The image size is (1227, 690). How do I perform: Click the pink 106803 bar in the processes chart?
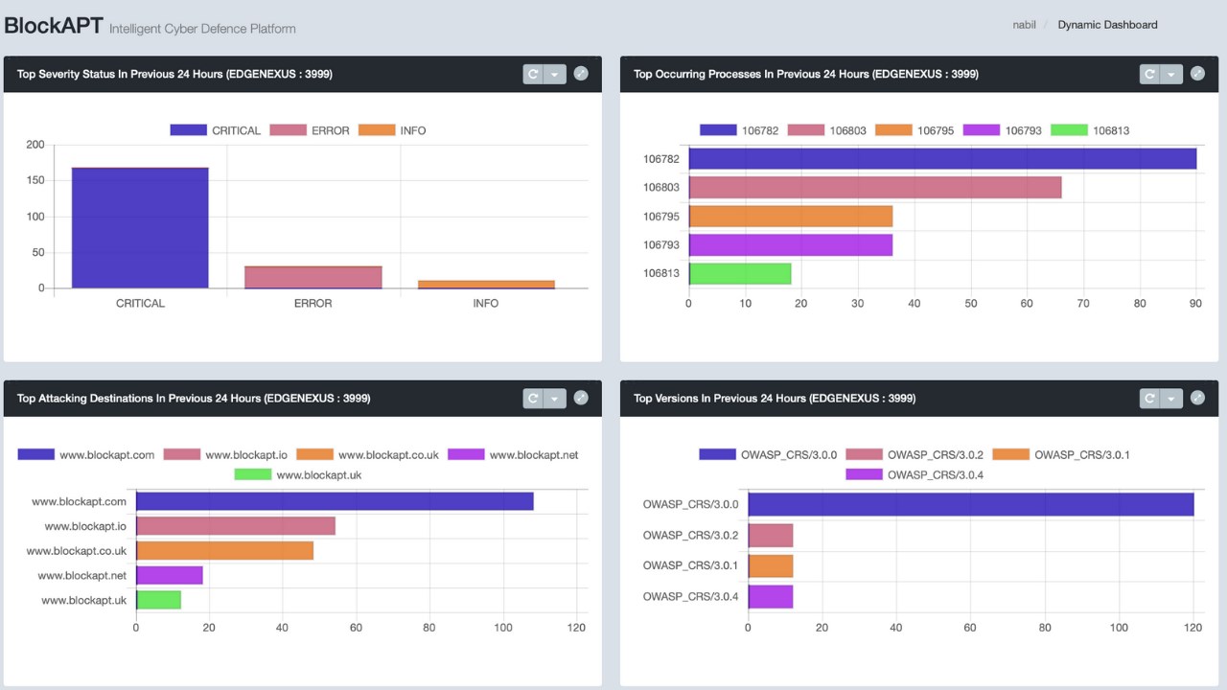point(875,187)
